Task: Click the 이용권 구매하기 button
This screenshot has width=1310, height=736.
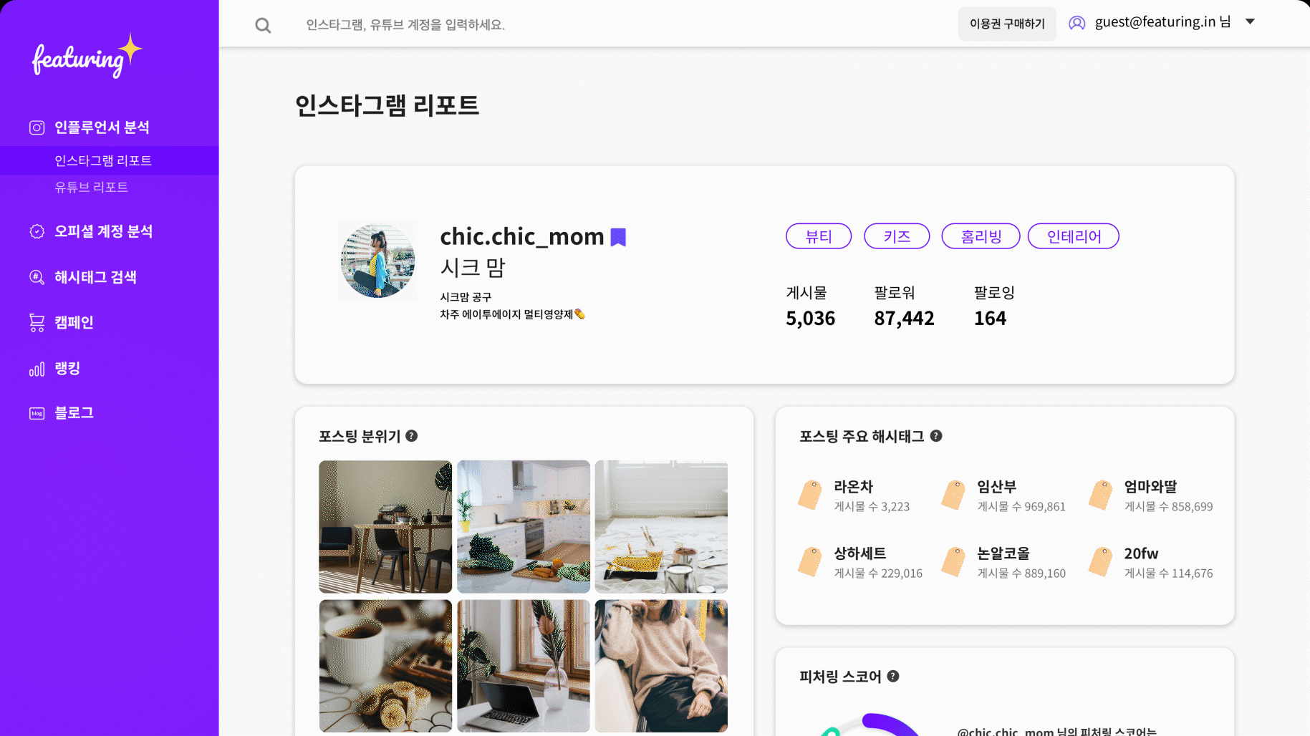Action: [x=1007, y=24]
